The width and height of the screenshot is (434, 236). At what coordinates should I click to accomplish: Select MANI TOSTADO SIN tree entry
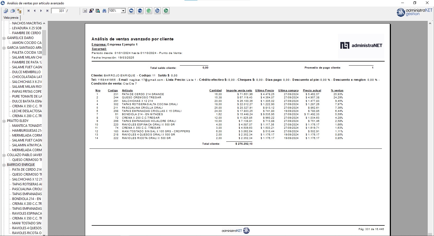(27, 223)
